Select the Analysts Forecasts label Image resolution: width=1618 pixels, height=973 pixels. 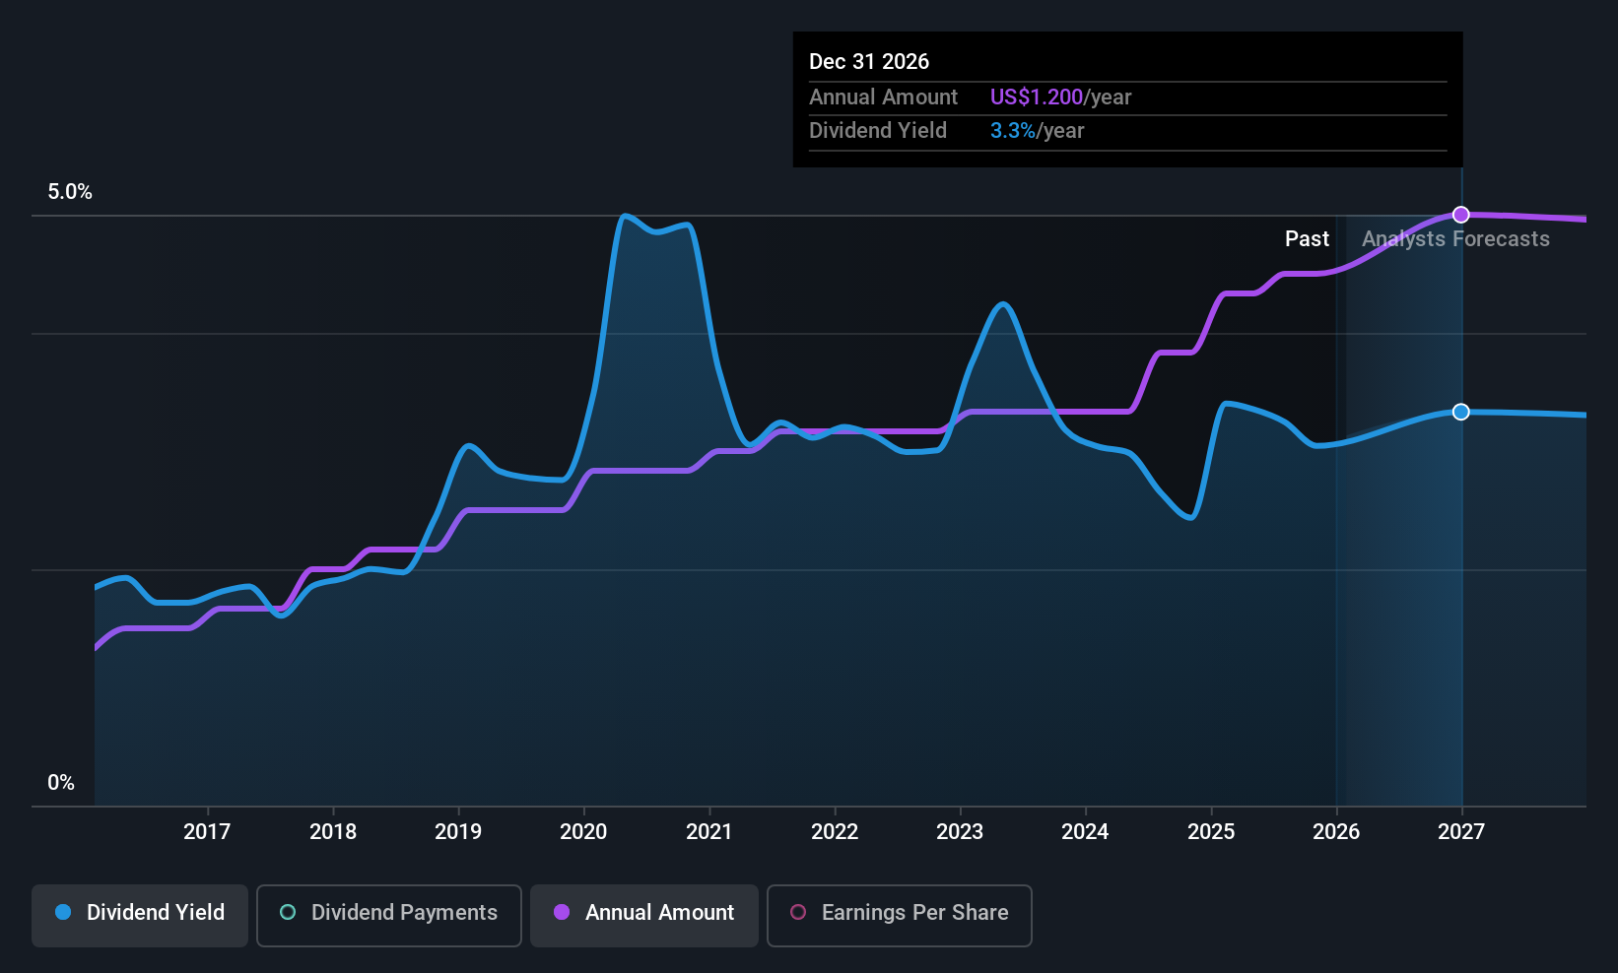1456,238
